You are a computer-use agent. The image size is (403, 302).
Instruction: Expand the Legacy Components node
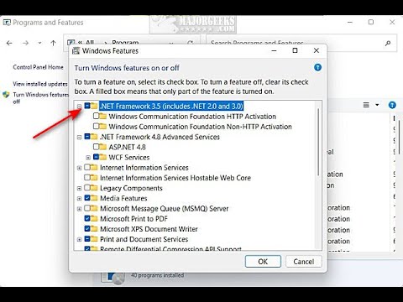pos(80,188)
